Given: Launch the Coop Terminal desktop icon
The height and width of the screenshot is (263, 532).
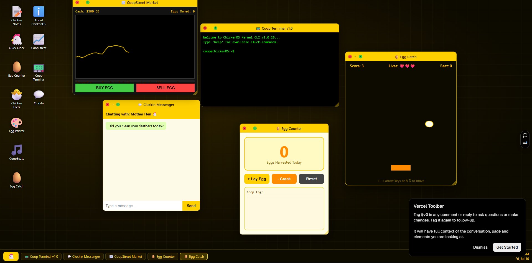Looking at the screenshot, I should (39, 71).
